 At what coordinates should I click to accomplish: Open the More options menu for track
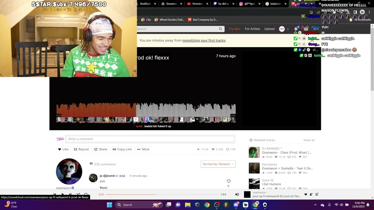(143, 149)
